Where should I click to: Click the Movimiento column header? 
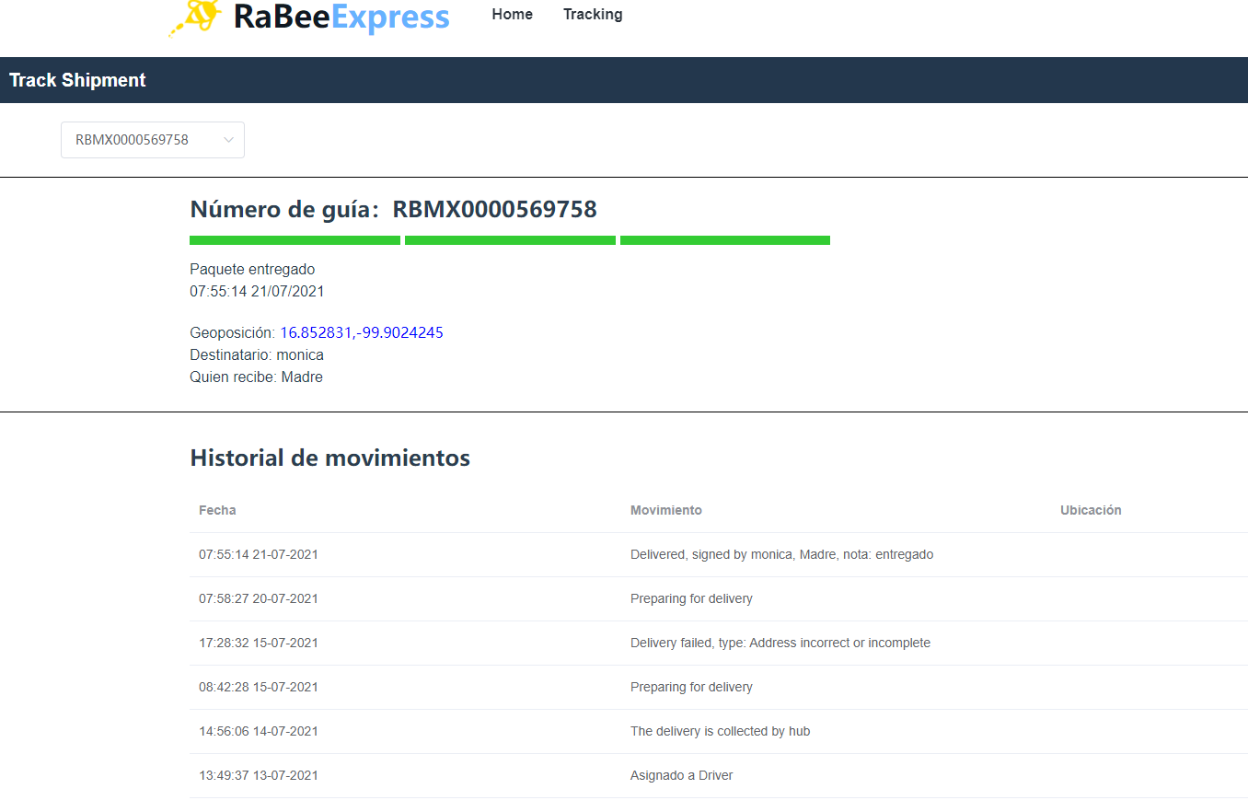[665, 510]
